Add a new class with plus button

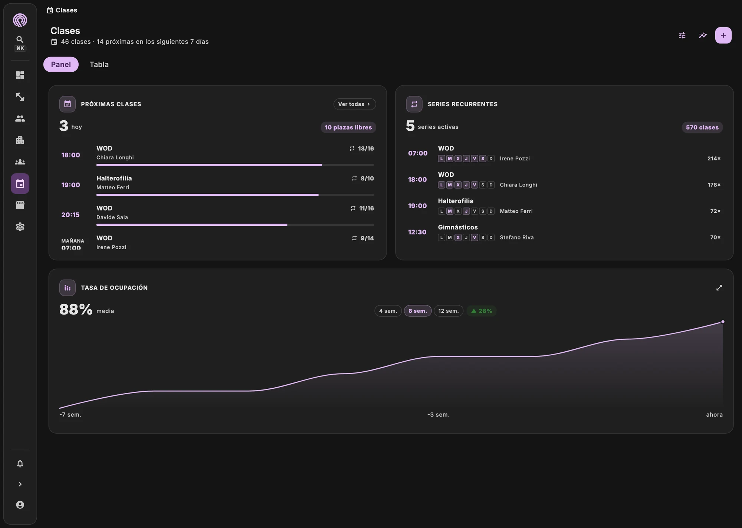(723, 35)
